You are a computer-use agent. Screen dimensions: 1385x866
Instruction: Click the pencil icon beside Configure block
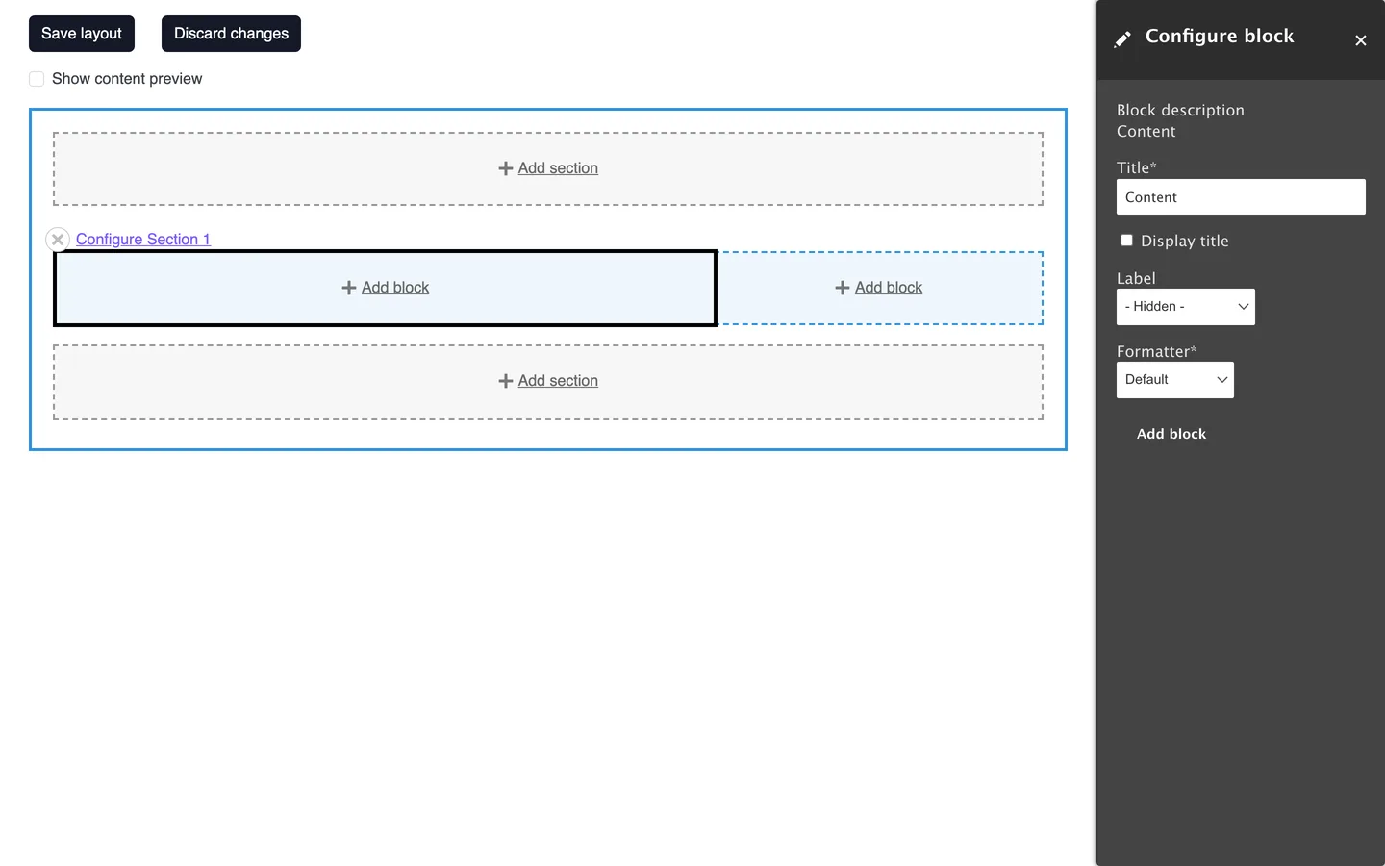point(1122,39)
